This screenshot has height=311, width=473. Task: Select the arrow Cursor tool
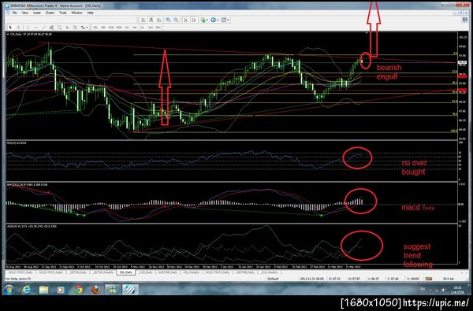(x=10, y=28)
